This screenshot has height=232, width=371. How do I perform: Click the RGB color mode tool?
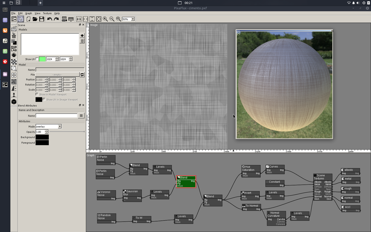pyautogui.click(x=14, y=47)
